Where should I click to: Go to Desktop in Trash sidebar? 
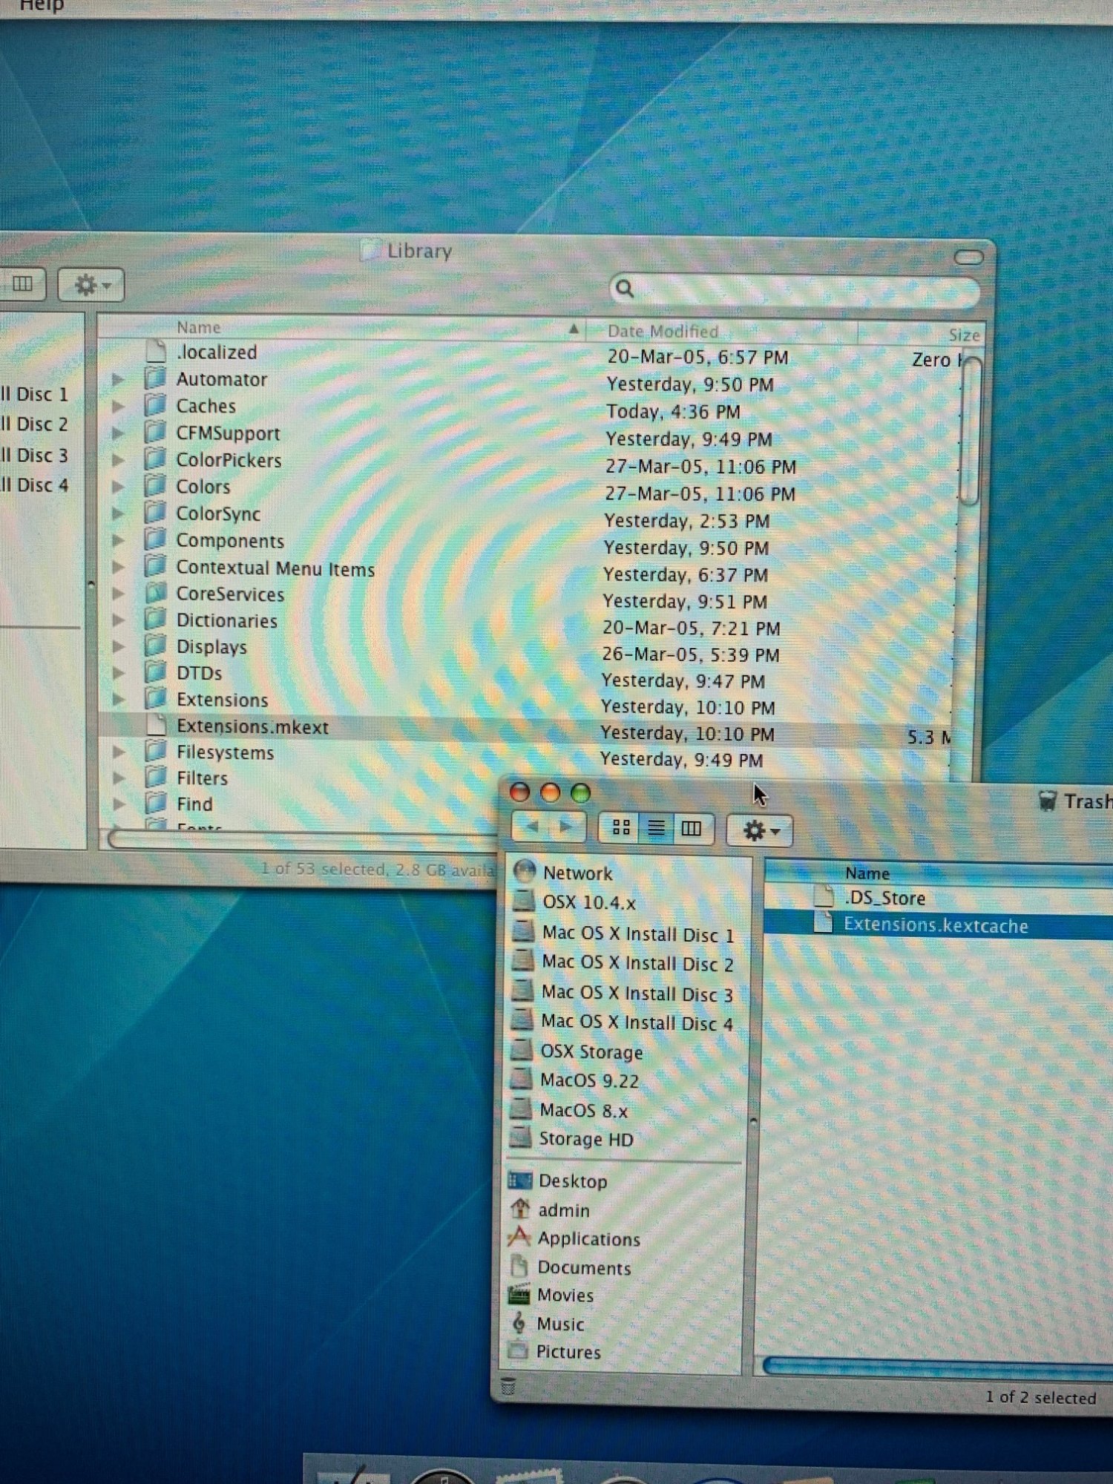pyautogui.click(x=558, y=1181)
